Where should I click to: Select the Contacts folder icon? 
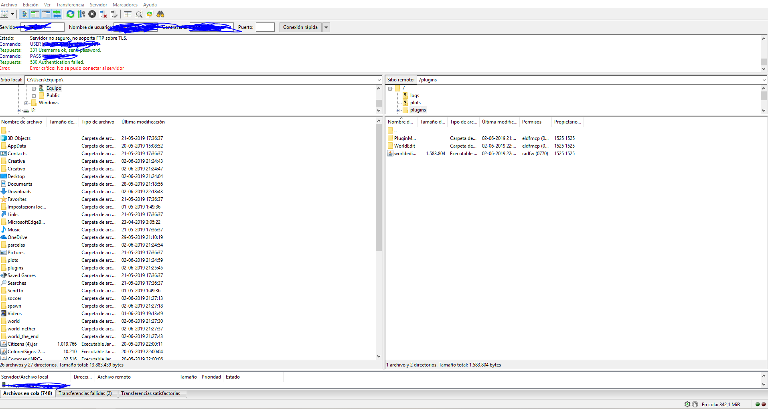tap(4, 154)
